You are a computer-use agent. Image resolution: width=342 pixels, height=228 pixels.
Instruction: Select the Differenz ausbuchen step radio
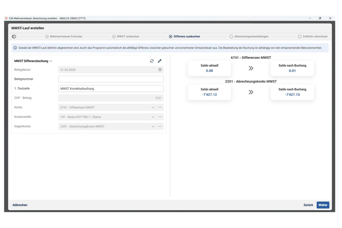[x=170, y=37]
